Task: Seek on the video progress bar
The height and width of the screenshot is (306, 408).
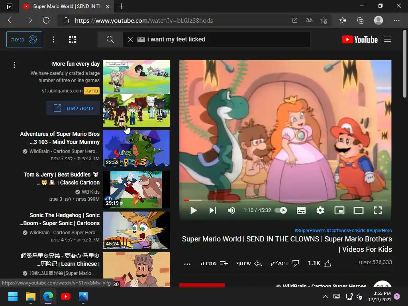Action: tap(285, 200)
